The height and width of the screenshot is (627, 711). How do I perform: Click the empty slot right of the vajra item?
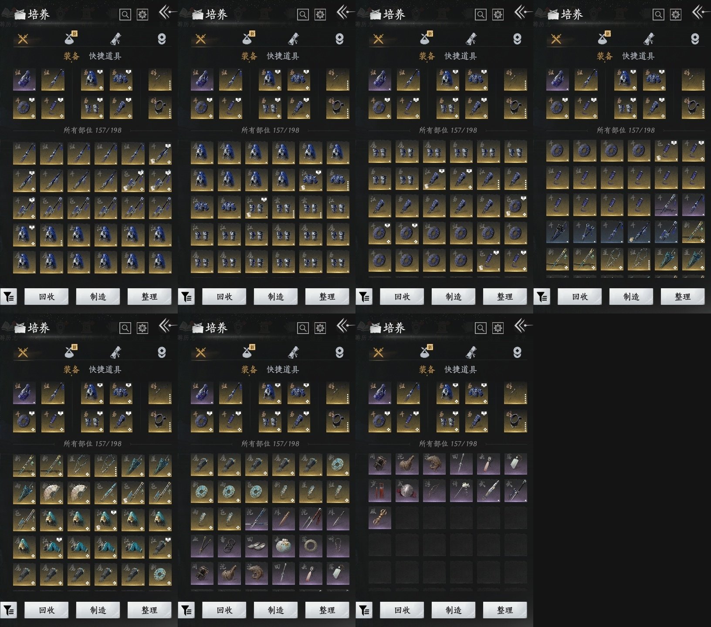point(407,518)
